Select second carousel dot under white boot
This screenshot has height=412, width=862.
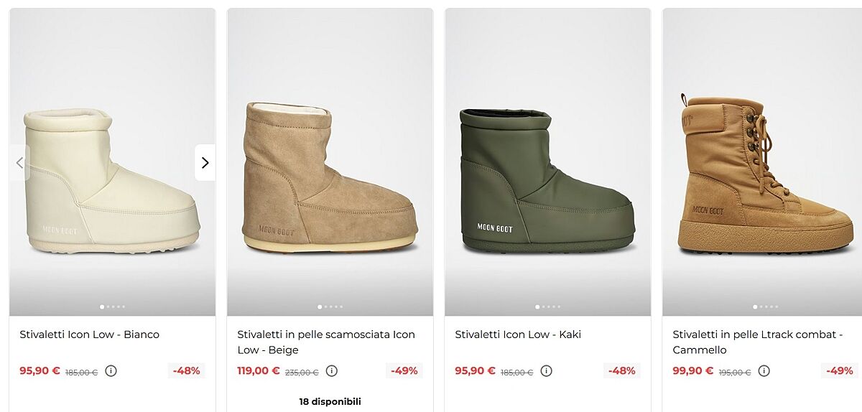(x=108, y=306)
